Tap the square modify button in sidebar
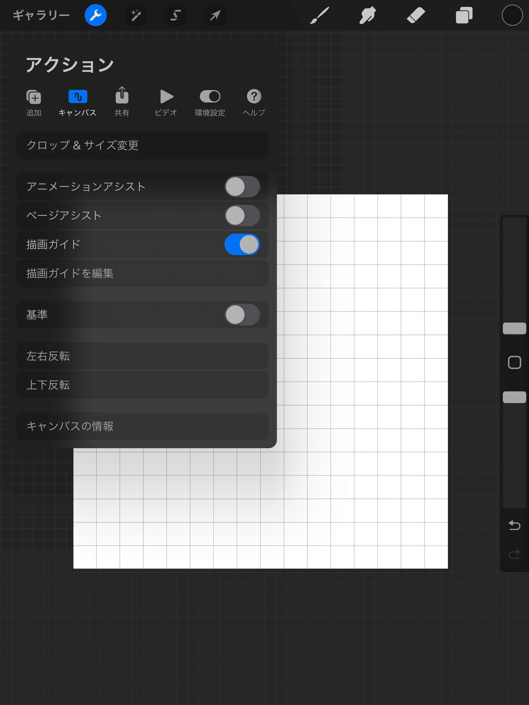 click(514, 363)
